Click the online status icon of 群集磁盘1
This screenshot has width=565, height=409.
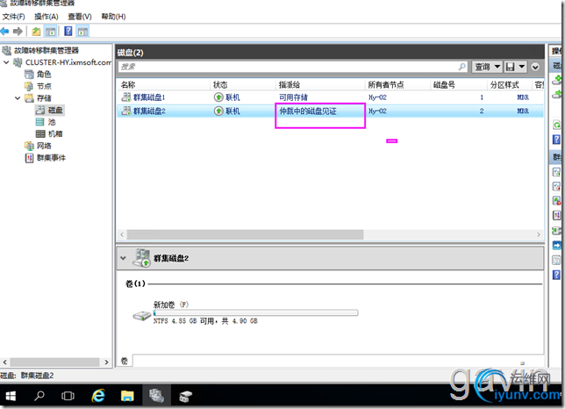[218, 97]
